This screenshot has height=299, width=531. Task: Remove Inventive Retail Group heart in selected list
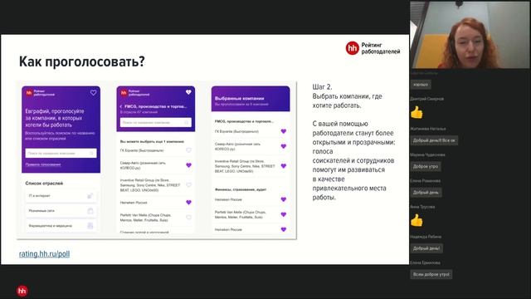click(284, 166)
